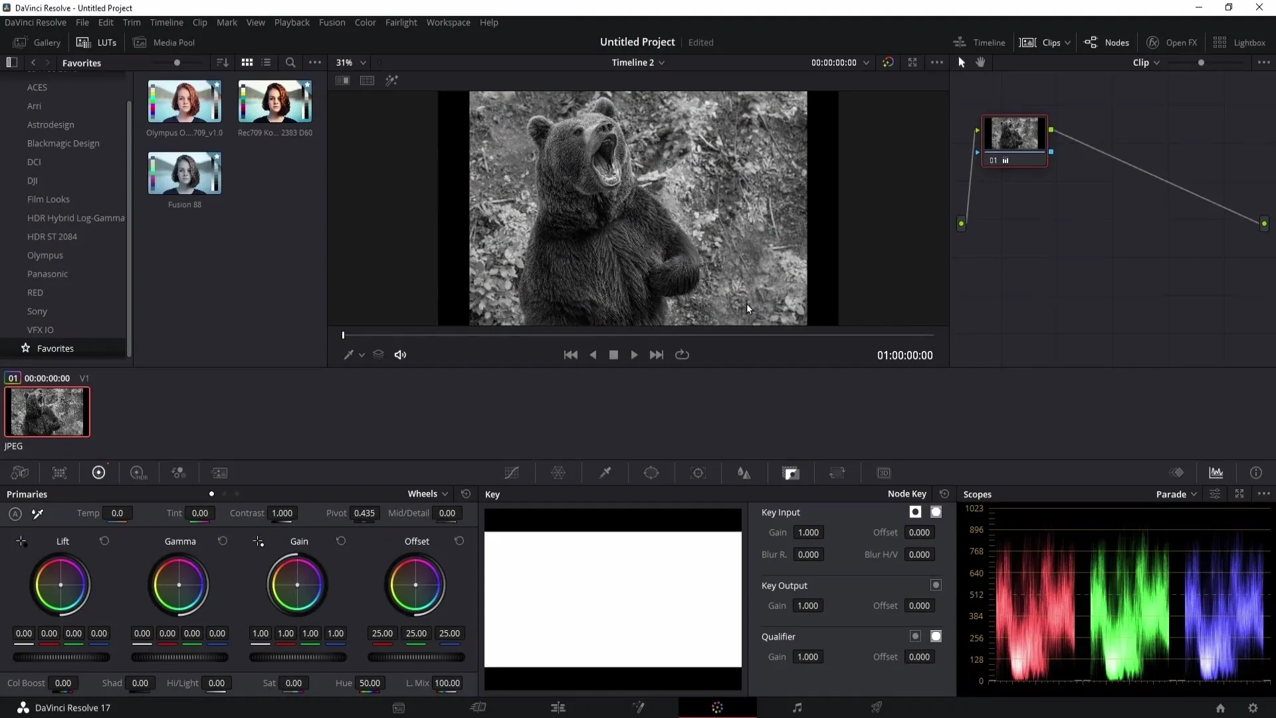Click the Curves adjustment icon
1276x718 pixels.
coord(512,473)
